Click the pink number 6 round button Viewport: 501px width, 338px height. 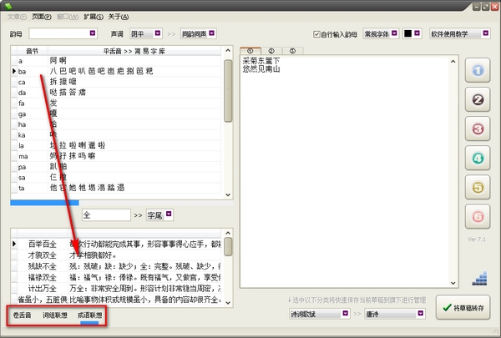pos(478,217)
